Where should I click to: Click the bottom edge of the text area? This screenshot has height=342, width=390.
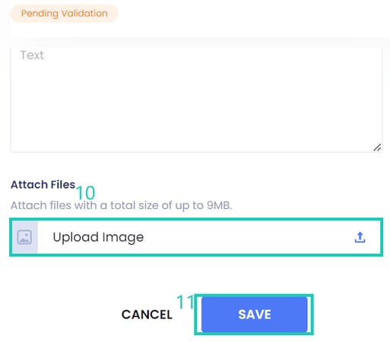196,152
